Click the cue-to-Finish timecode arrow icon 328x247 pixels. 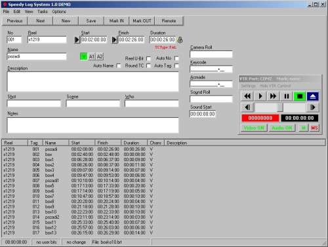click(x=114, y=40)
